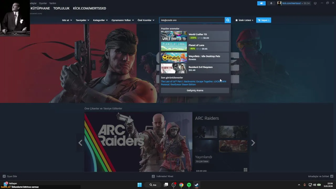Image resolution: width=336 pixels, height=189 pixels.
Task: Click the ARC Raiders title text
Action: tap(207, 118)
